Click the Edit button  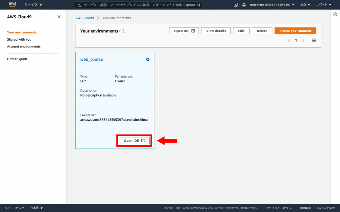point(241,31)
